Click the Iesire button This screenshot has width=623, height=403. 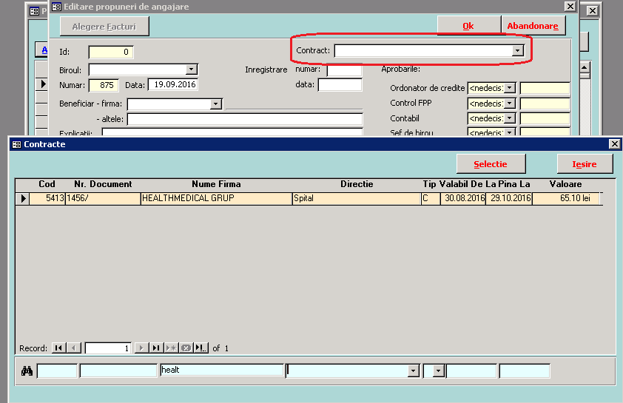coord(585,164)
